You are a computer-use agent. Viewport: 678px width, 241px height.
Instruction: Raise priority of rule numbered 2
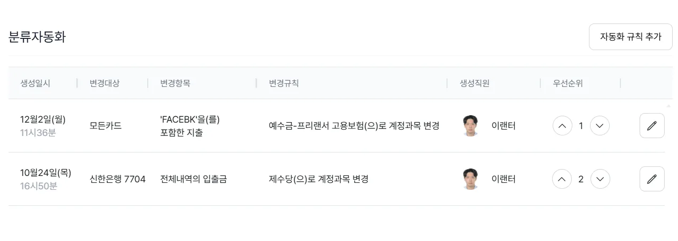point(562,179)
